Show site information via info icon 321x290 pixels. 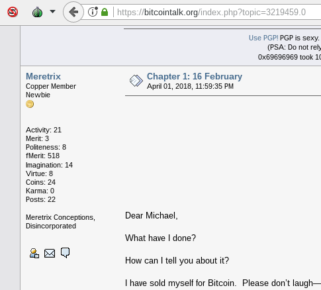93,12
